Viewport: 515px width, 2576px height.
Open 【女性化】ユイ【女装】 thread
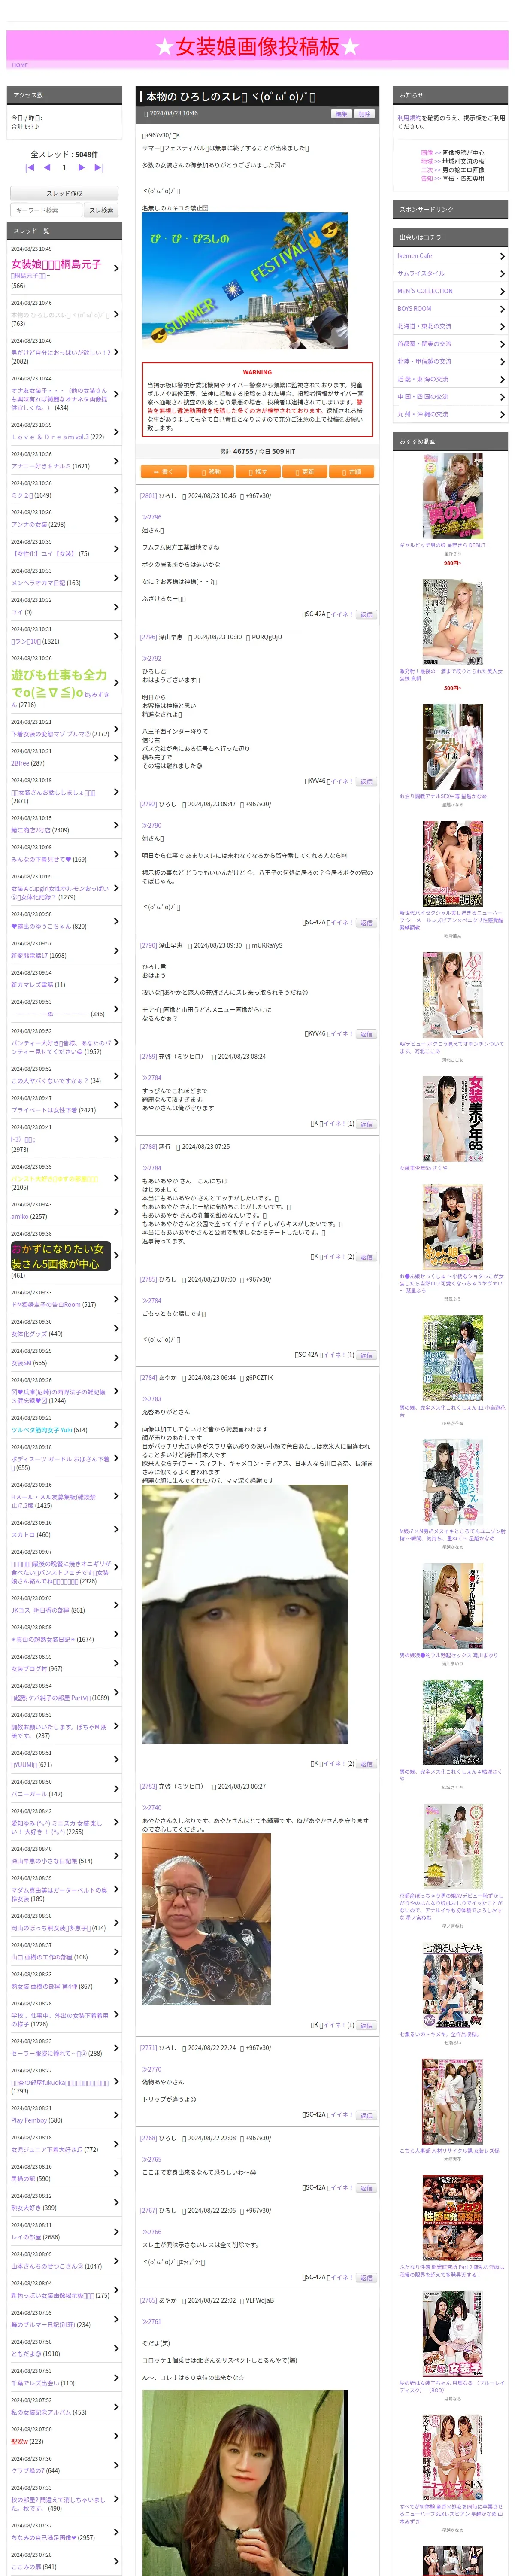[43, 553]
